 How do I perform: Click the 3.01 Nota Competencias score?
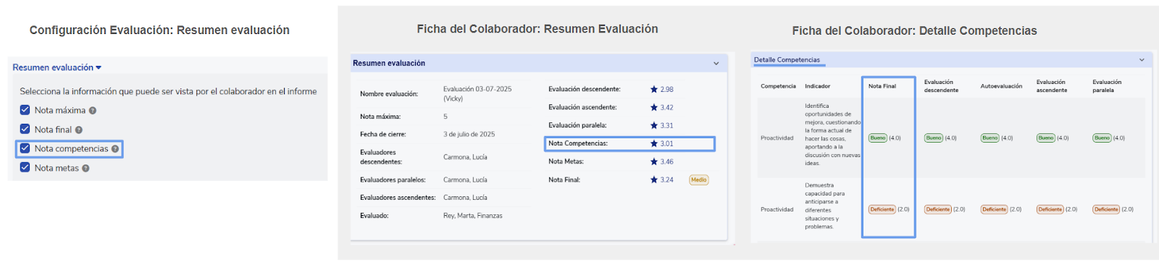[667, 144]
